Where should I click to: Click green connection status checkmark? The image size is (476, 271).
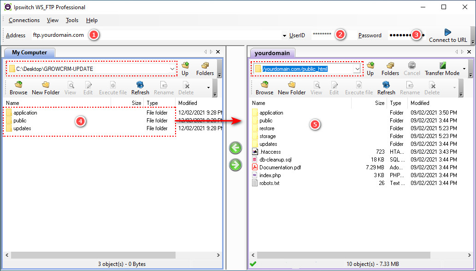(x=253, y=264)
